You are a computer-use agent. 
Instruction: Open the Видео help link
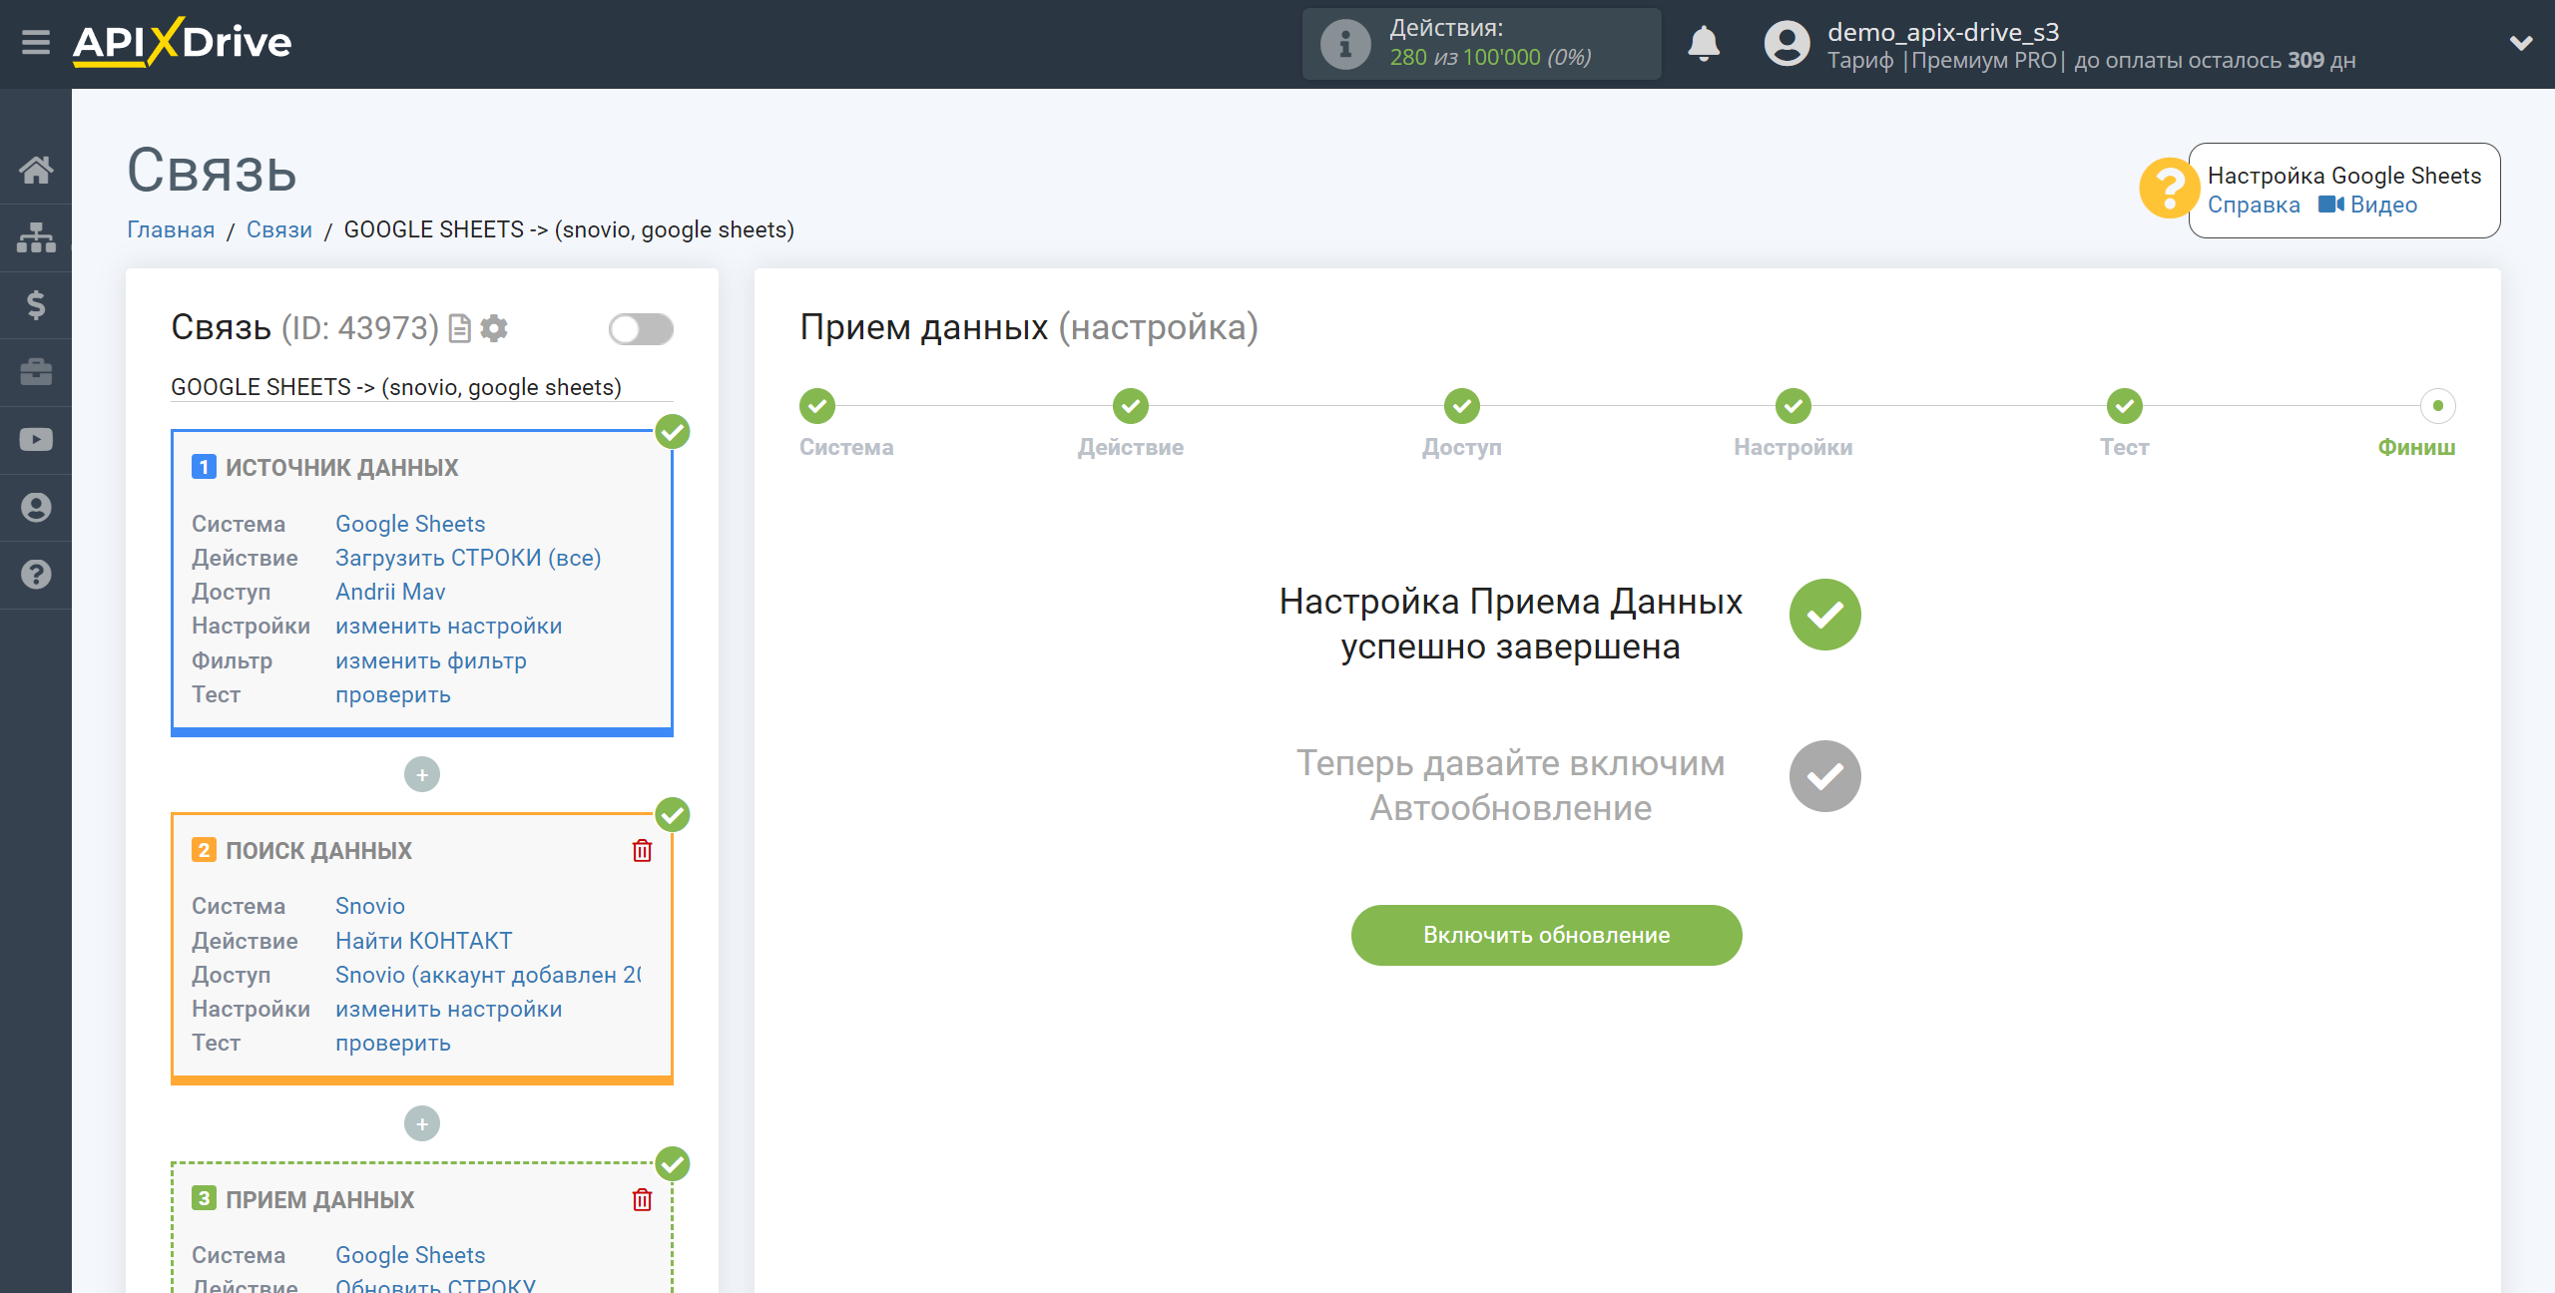[2367, 205]
